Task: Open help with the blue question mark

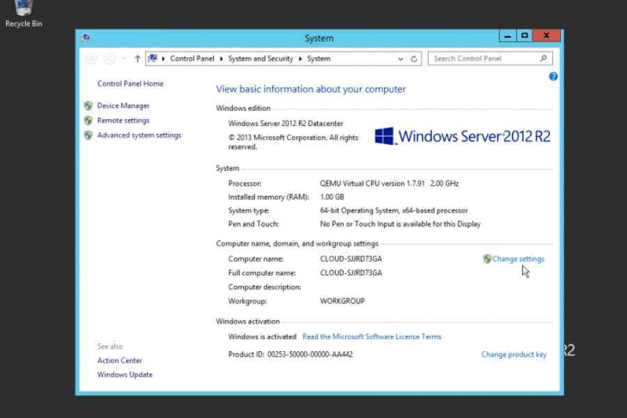Action: tap(553, 77)
